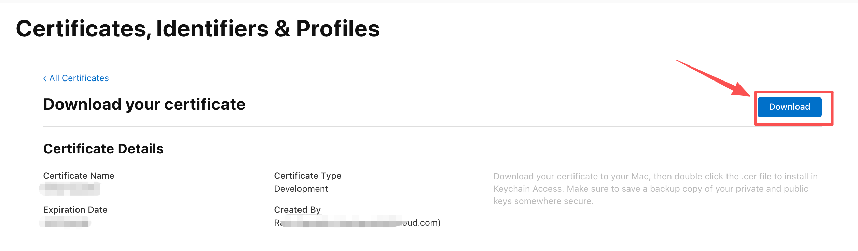Viewport: 858px width, 251px height.
Task: Click the Certificate Details section heading
Action: (x=103, y=149)
